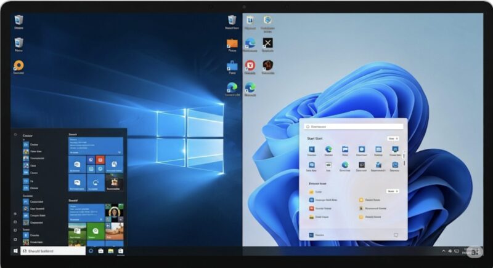Open the small purple tile beside the red tile
Screen dimensions: 493x268
coord(91,160)
